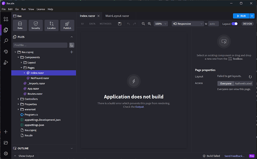Switch to DESIGN mode

tap(247, 24)
